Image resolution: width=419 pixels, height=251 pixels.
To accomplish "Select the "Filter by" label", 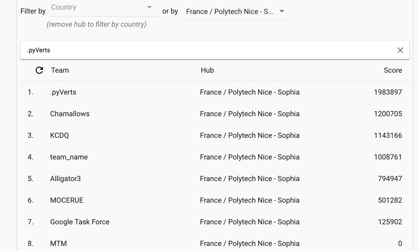I will [33, 11].
